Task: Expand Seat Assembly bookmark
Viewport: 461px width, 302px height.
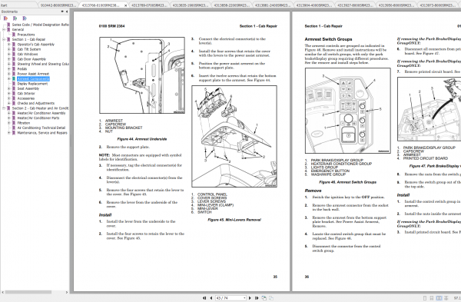Action: [x=8, y=88]
